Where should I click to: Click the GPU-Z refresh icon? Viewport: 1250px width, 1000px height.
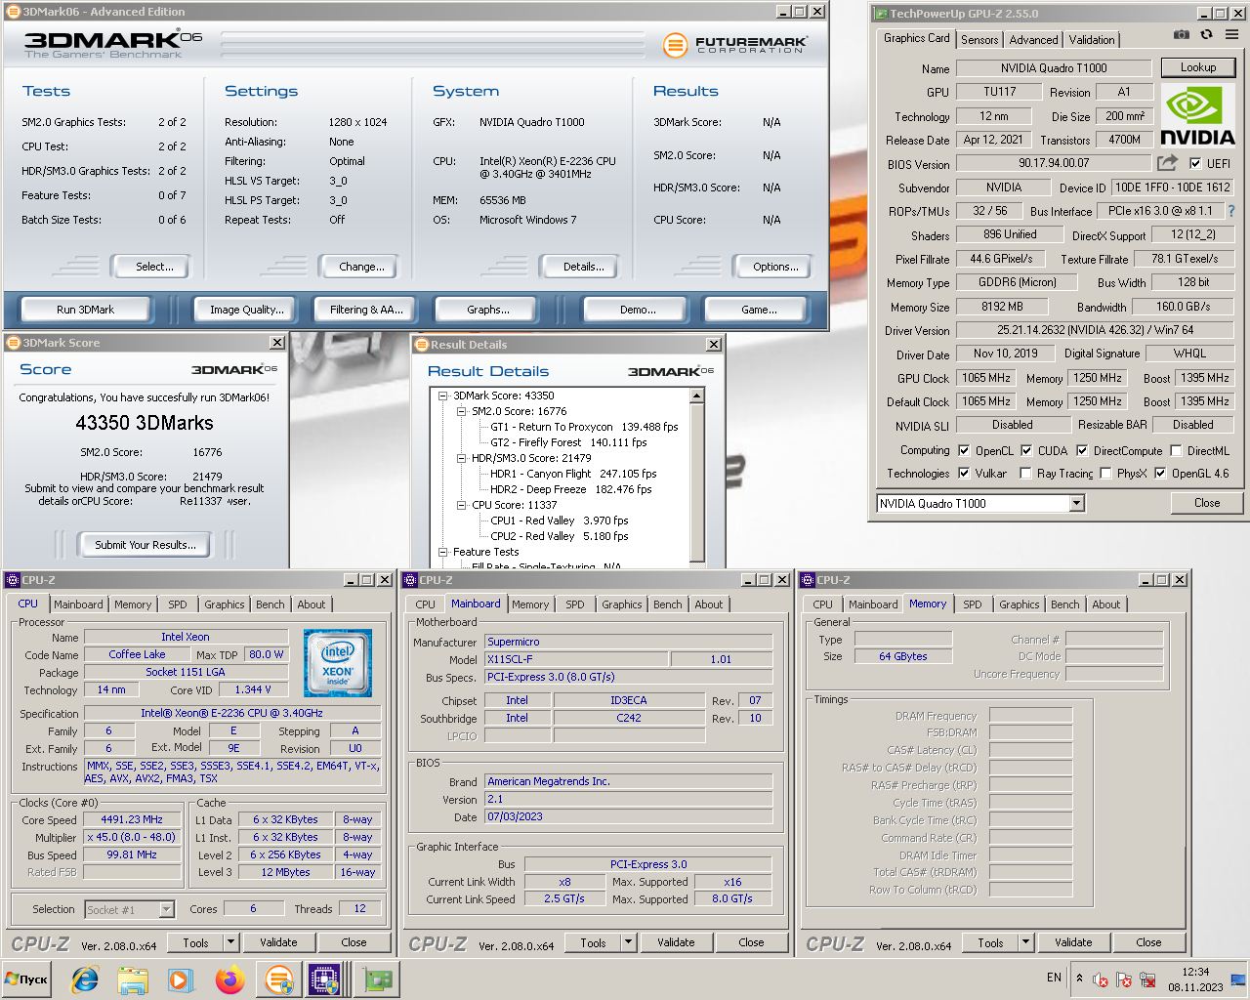(x=1206, y=34)
